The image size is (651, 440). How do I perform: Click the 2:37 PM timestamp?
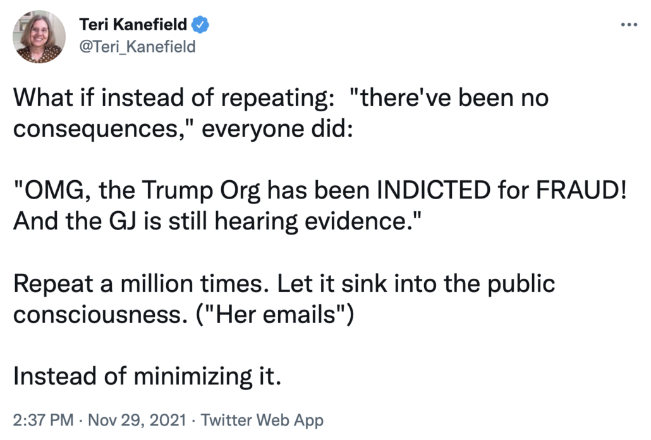pos(43,420)
